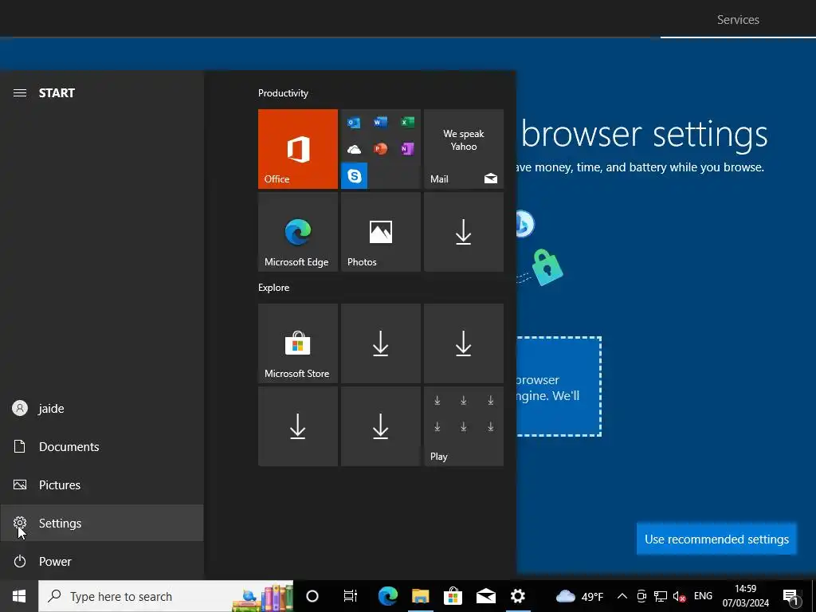Image resolution: width=816 pixels, height=612 pixels.
Task: Select the Services tab
Action: pyautogui.click(x=738, y=20)
